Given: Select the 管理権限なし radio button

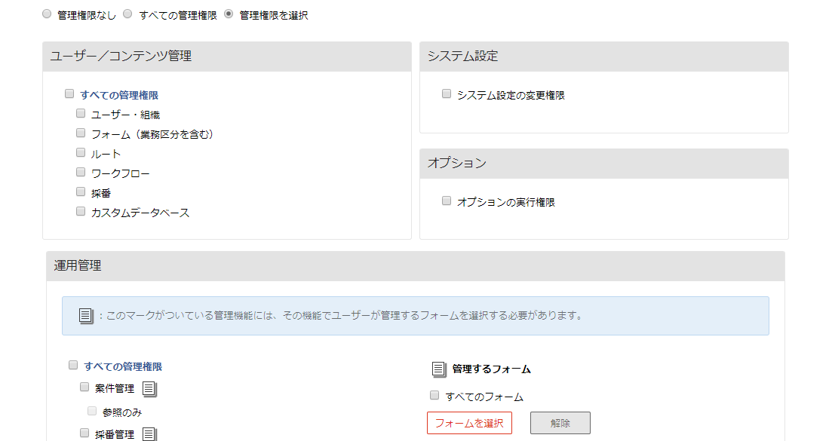Looking at the screenshot, I should 47,14.
